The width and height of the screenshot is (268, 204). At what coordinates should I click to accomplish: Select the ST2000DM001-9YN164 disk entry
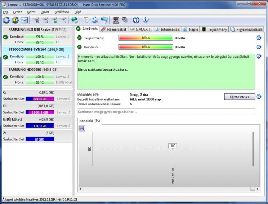[x=38, y=56]
